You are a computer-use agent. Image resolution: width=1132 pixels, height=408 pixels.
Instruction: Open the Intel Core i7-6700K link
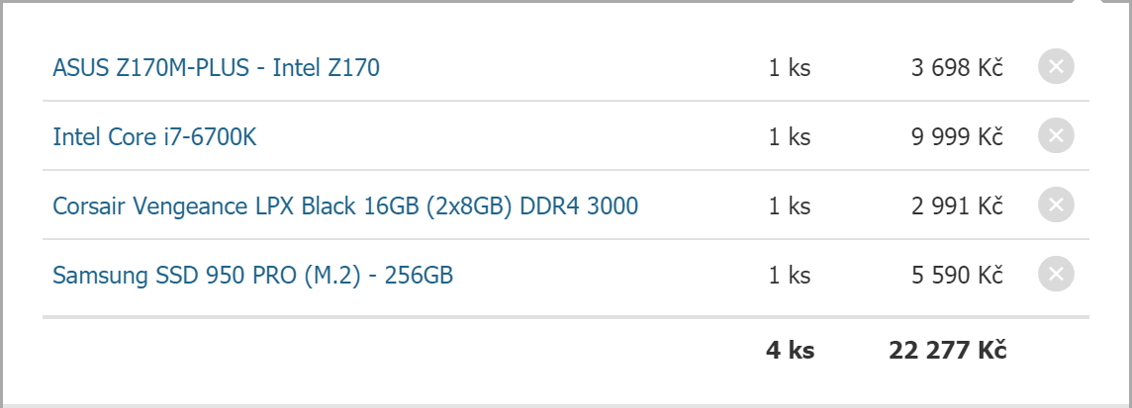tap(154, 137)
